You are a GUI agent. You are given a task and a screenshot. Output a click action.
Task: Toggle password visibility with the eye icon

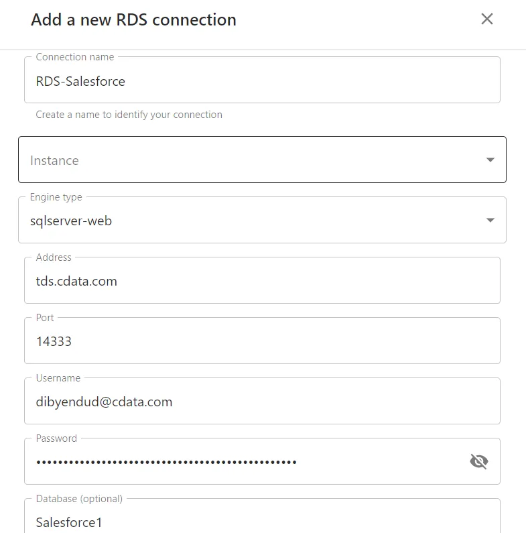(x=478, y=461)
